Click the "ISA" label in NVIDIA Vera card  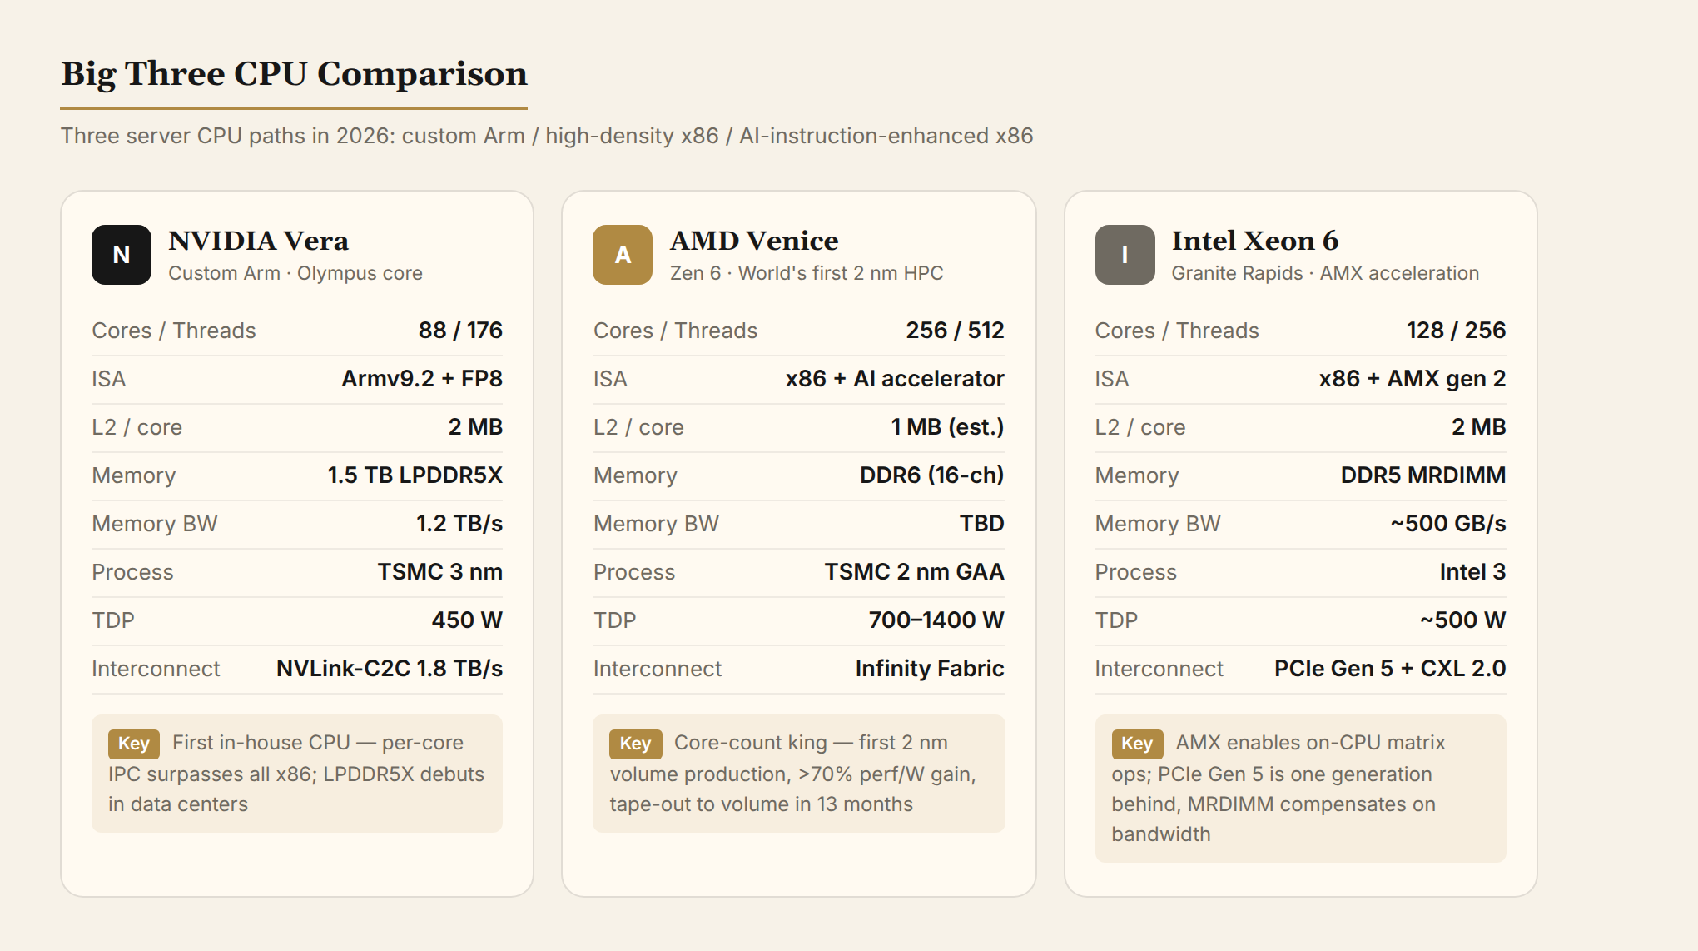[108, 379]
